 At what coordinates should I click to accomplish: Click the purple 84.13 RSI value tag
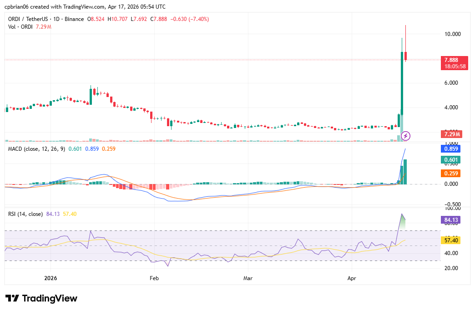click(451, 220)
